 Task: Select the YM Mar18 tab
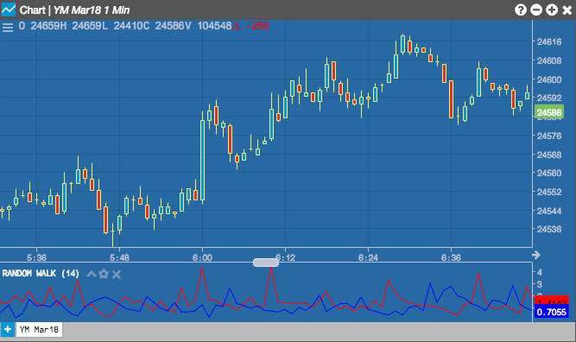point(39,330)
